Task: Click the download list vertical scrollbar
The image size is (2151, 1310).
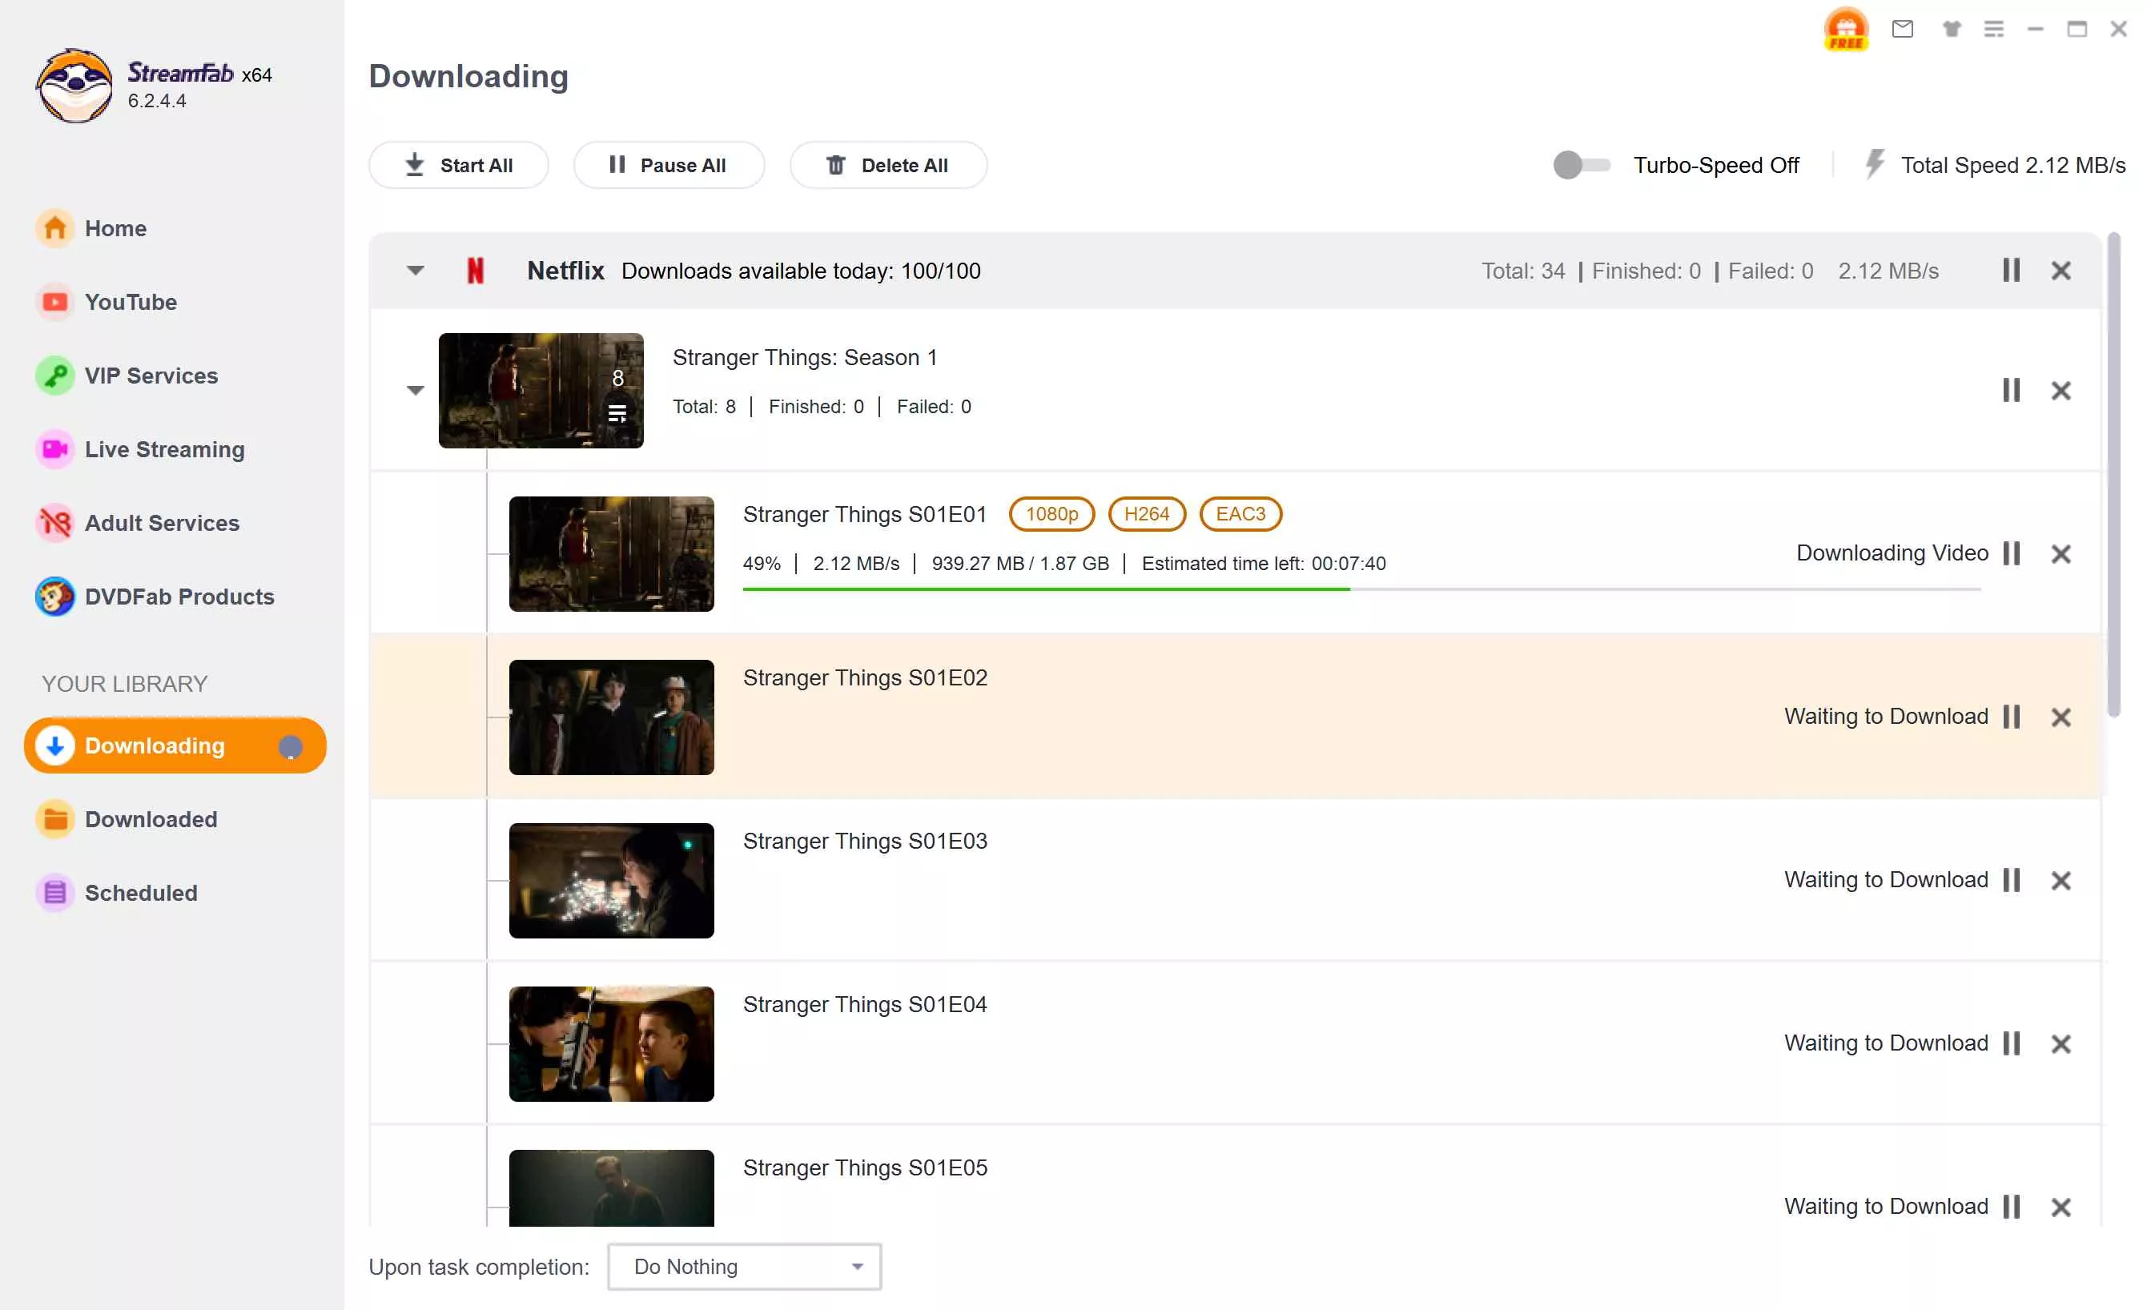Action: [2113, 475]
